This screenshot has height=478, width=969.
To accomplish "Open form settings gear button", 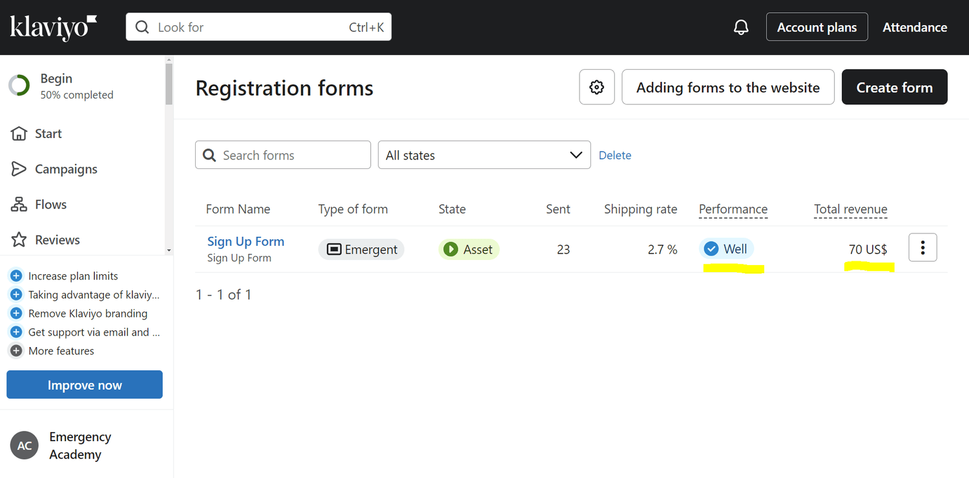I will (x=597, y=87).
